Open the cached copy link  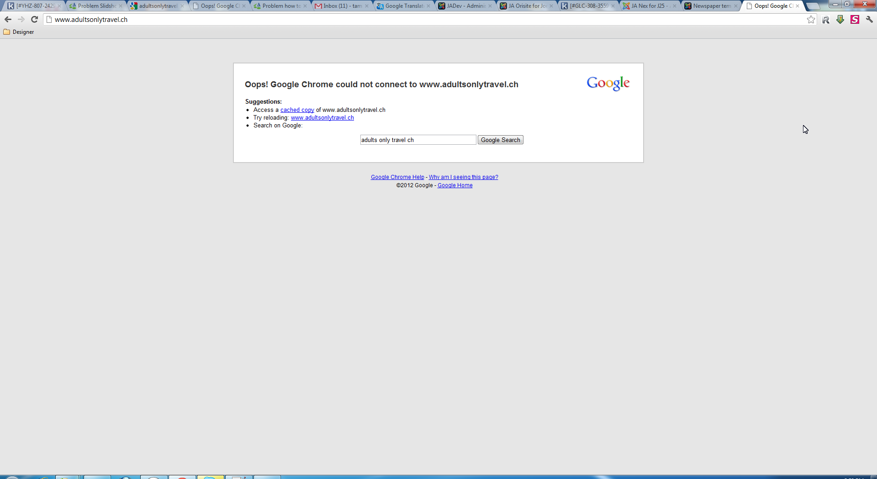[297, 110]
